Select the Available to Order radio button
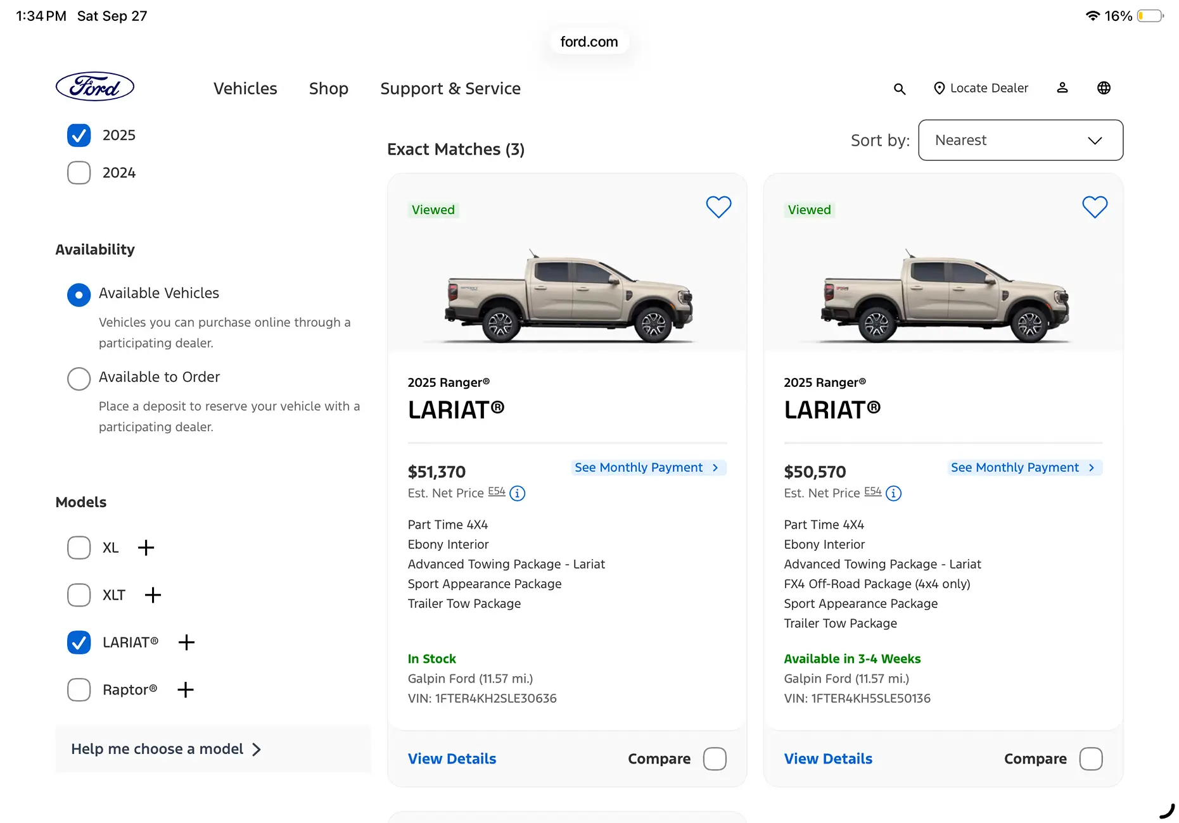The width and height of the screenshot is (1179, 823). click(79, 379)
